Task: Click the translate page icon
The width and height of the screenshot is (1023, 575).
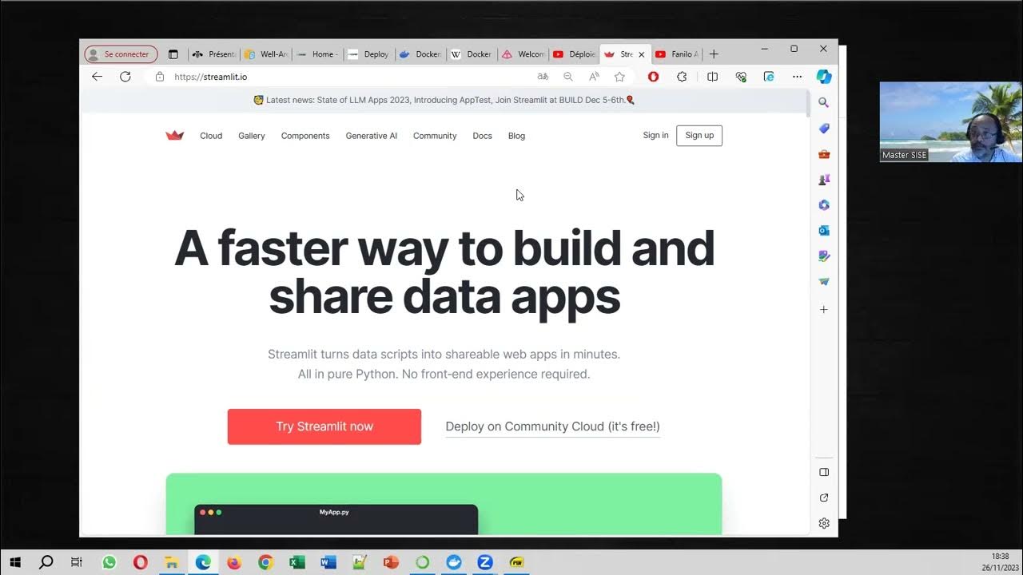Action: pos(543,77)
